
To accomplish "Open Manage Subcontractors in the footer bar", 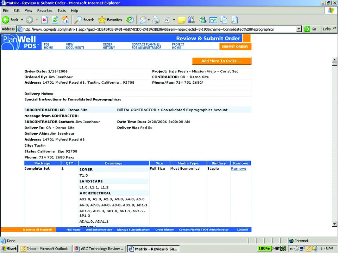I will (133, 230).
